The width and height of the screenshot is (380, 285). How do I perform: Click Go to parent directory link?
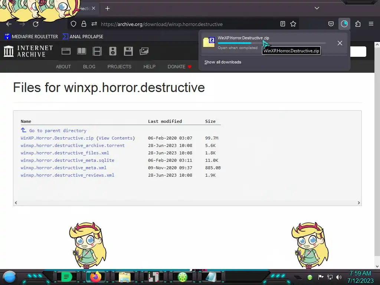(58, 131)
